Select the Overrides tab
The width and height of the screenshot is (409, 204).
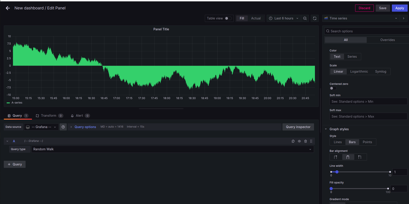(x=388, y=40)
